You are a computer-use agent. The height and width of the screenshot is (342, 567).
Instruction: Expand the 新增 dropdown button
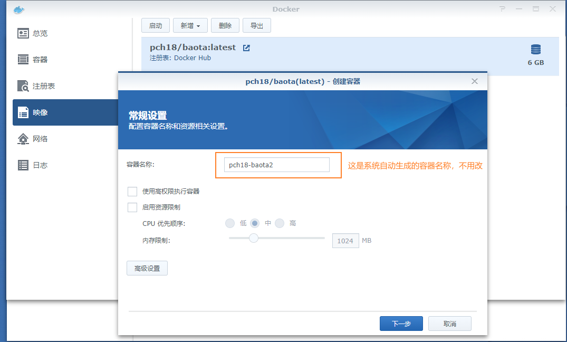[190, 25]
